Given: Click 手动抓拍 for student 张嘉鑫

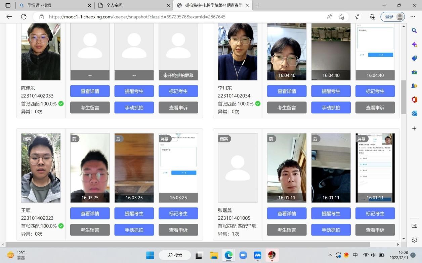Looking at the screenshot, I should pos(331,230).
